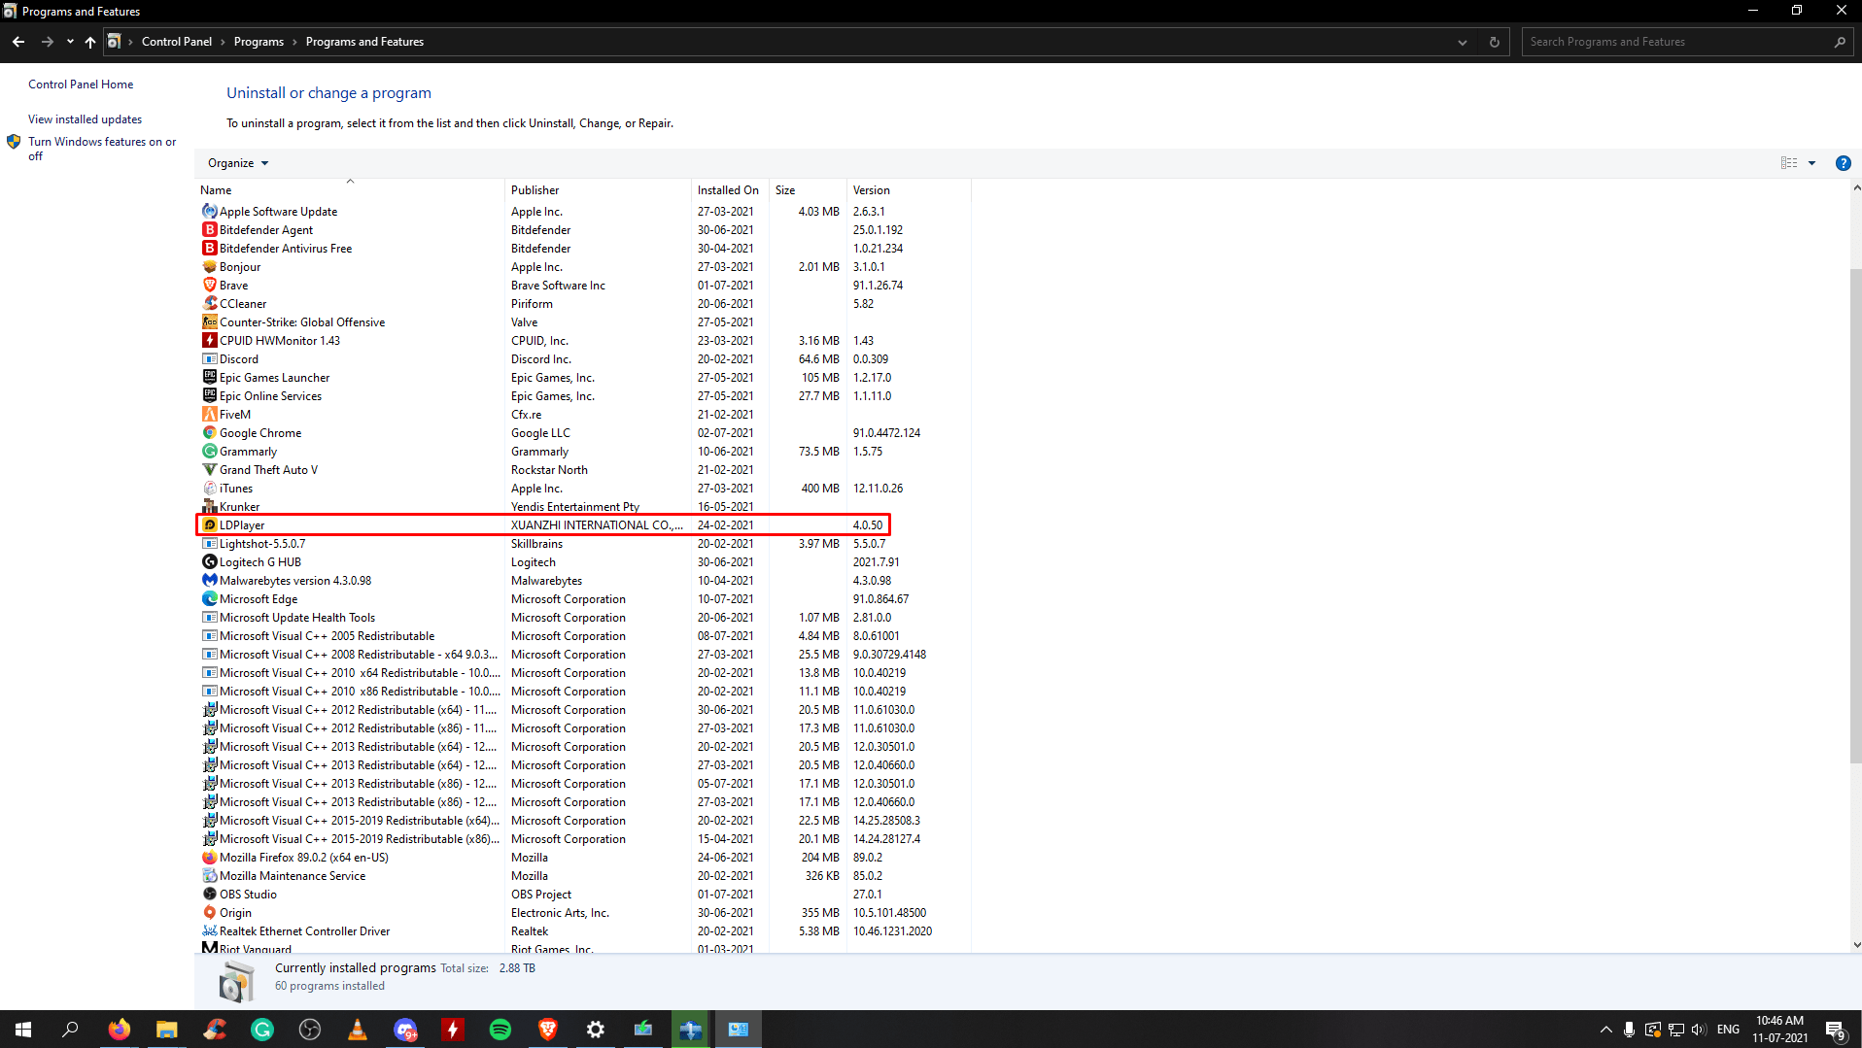Open the change view dropdown arrow

coord(1813,163)
